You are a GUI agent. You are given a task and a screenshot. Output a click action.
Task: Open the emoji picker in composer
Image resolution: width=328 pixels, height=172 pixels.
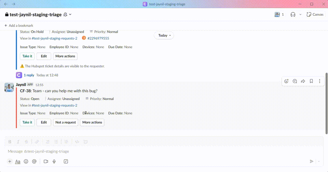[x=26, y=161]
